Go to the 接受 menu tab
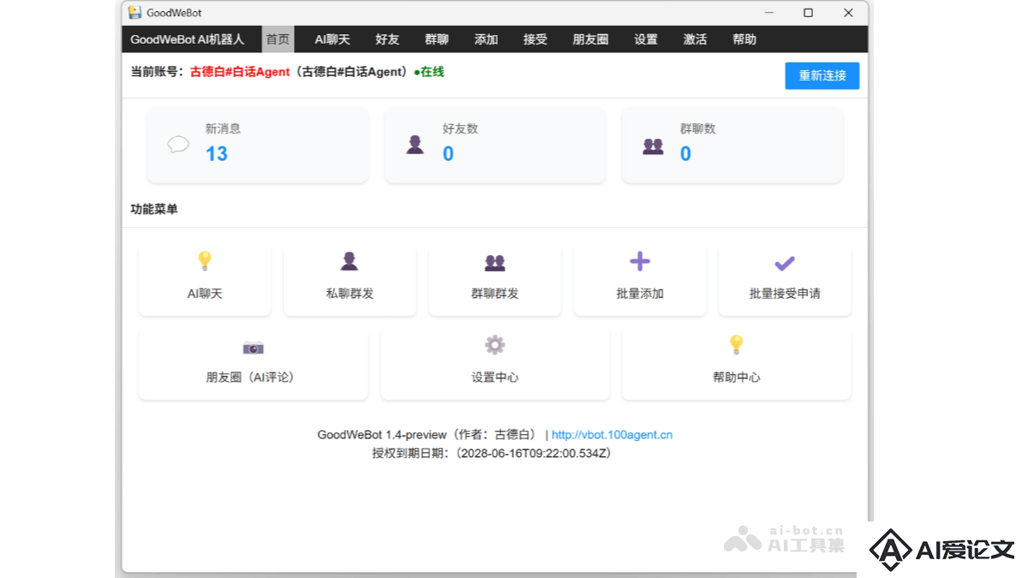1028x578 pixels. (535, 39)
